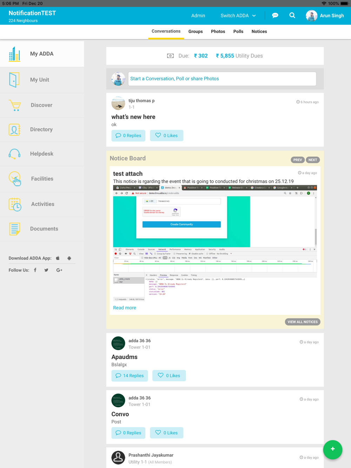Screen dimensions: 351x468
Task: Open Read more link on test attach notice
Action: click(x=125, y=308)
